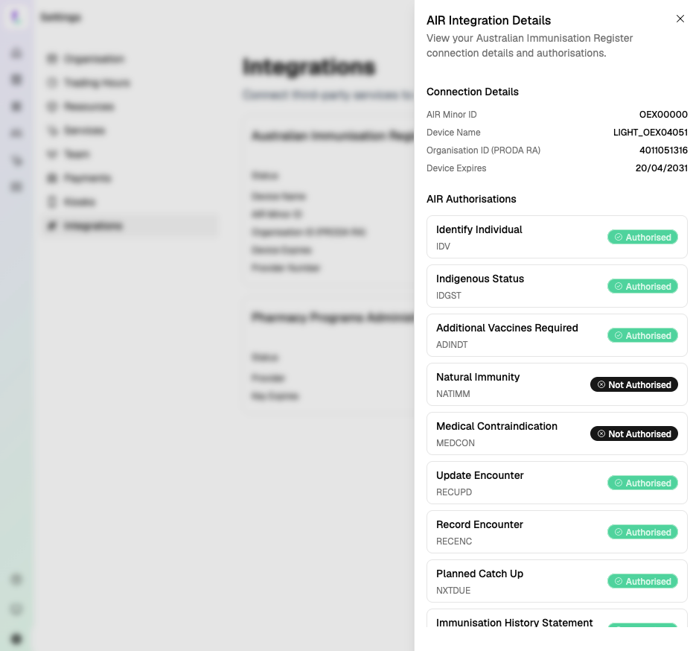Screen dimensions: 693x651
Task: Toggle the Natural Immunity Not Authorised badge
Action: [x=634, y=384]
